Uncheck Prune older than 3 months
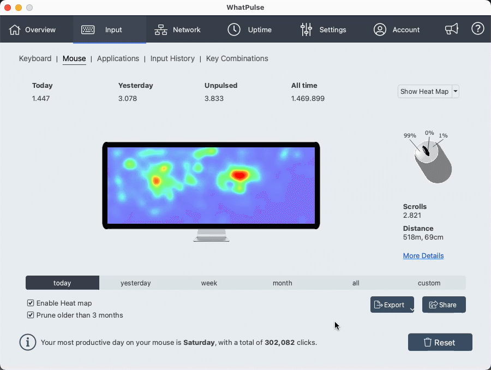This screenshot has height=370, width=491. pyautogui.click(x=31, y=315)
